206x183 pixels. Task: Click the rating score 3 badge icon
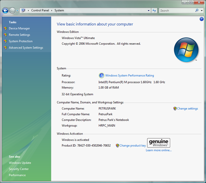[x=101, y=75]
